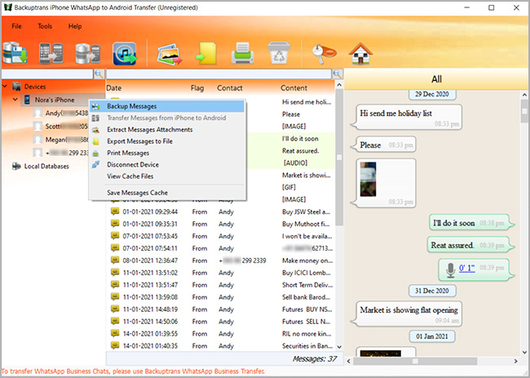Click the recycle bin delete icon
Image resolution: width=530 pixels, height=378 pixels.
tap(277, 54)
